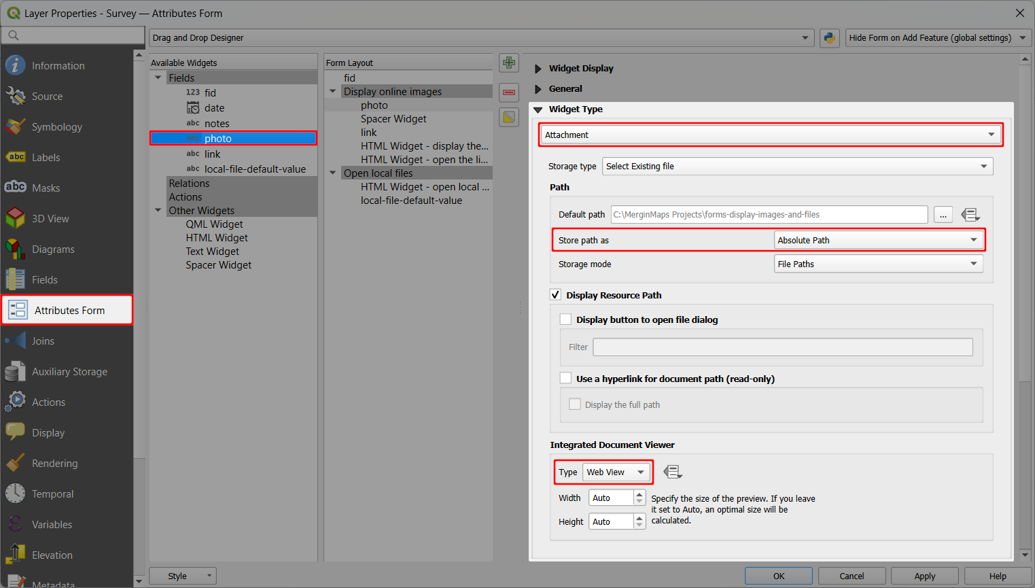
Task: Open the Python form init code icon
Action: click(829, 37)
